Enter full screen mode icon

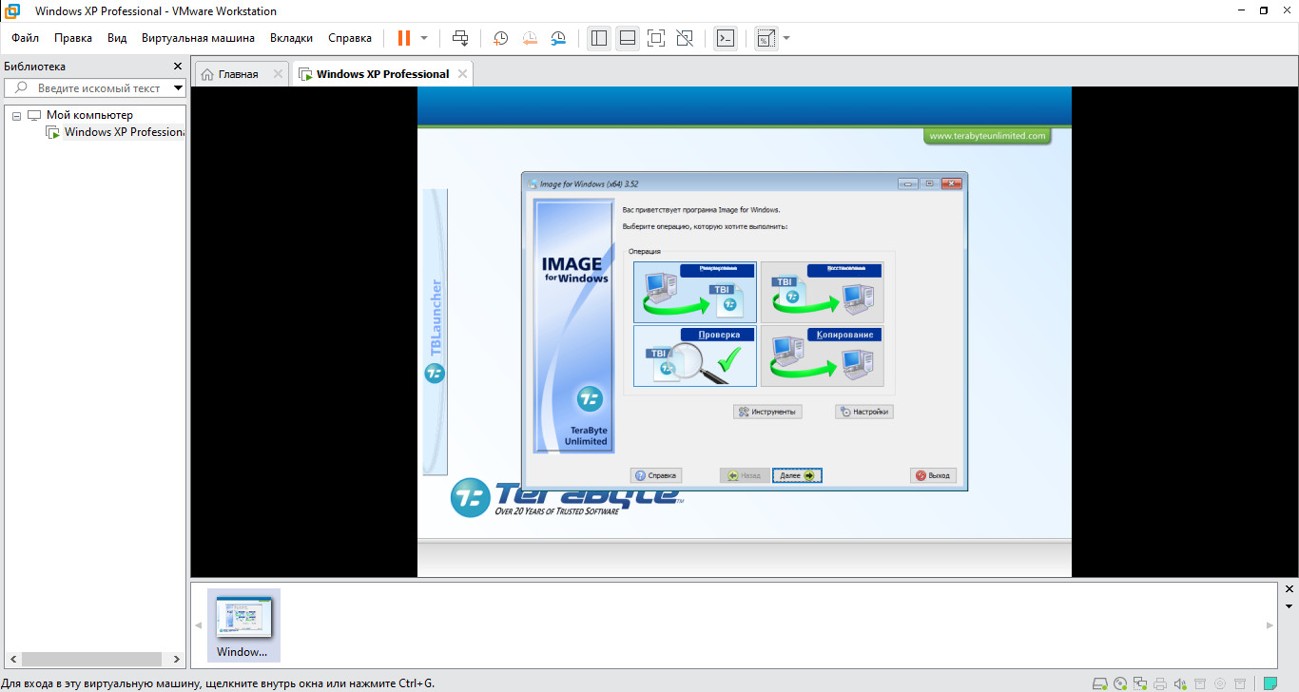click(x=655, y=38)
